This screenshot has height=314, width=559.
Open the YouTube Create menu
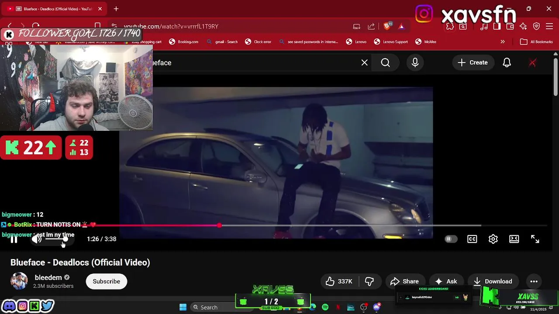tap(473, 63)
